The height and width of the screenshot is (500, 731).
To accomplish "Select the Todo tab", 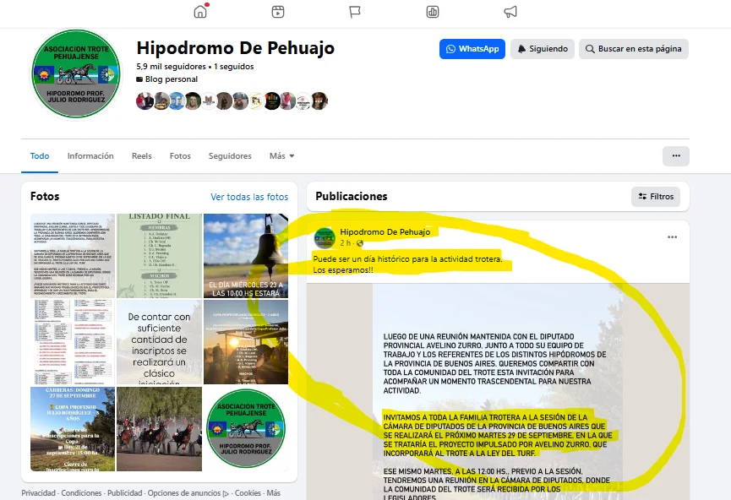I will tap(40, 156).
